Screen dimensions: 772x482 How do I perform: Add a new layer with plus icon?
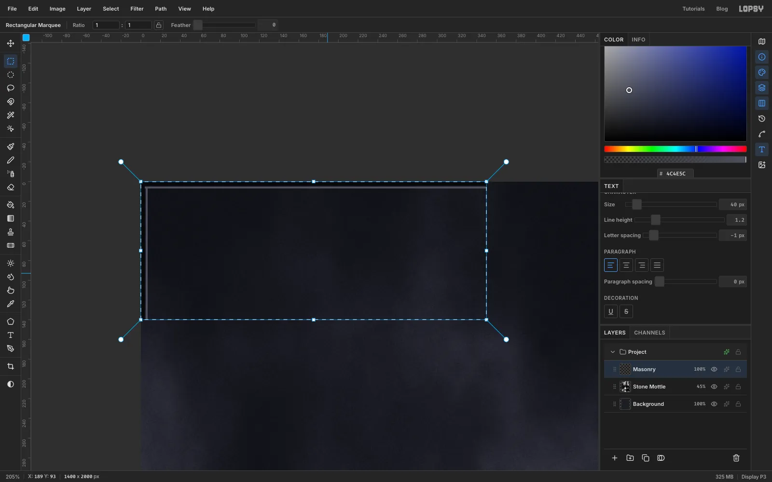click(615, 458)
